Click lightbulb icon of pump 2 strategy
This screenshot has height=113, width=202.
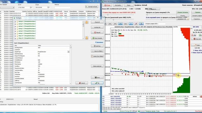17,31
